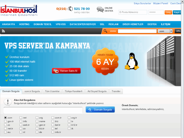
Task: Check the .bel.tr extension checkbox
Action: pyautogui.click(x=53, y=125)
